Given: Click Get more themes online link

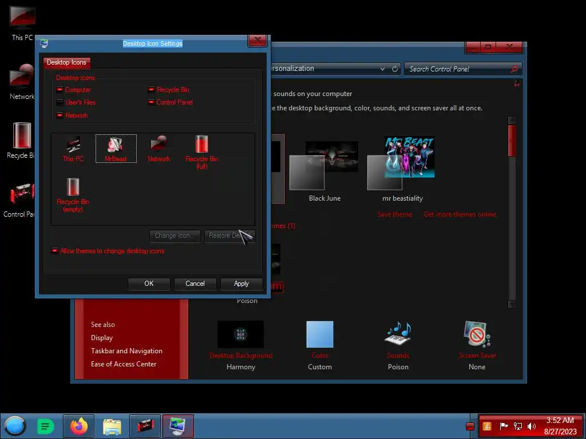Looking at the screenshot, I should coord(460,214).
